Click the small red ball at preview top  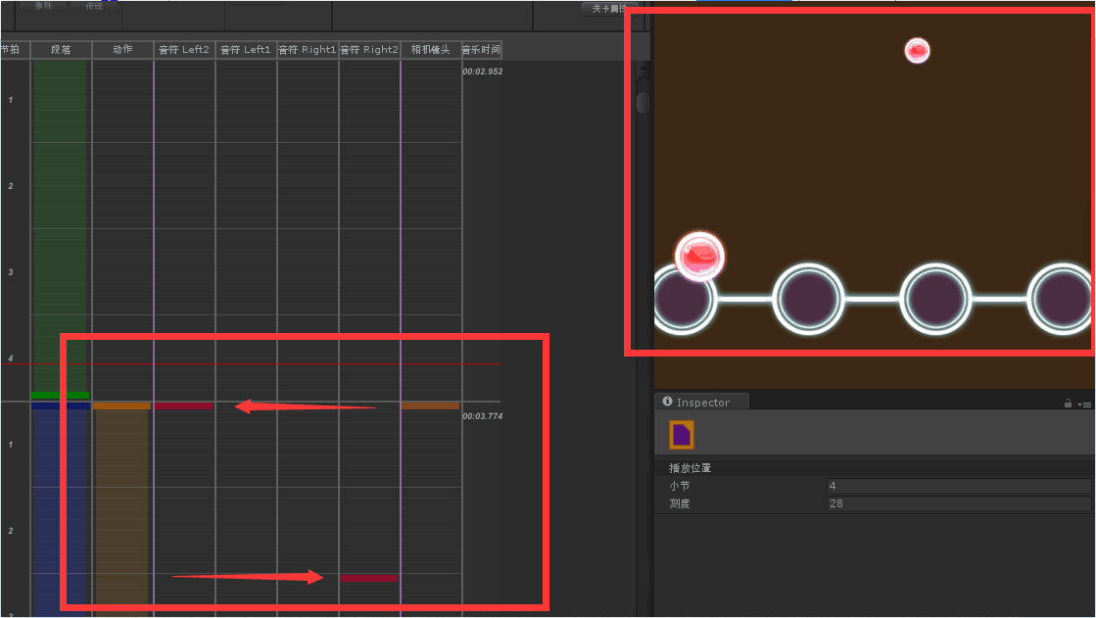(x=917, y=50)
